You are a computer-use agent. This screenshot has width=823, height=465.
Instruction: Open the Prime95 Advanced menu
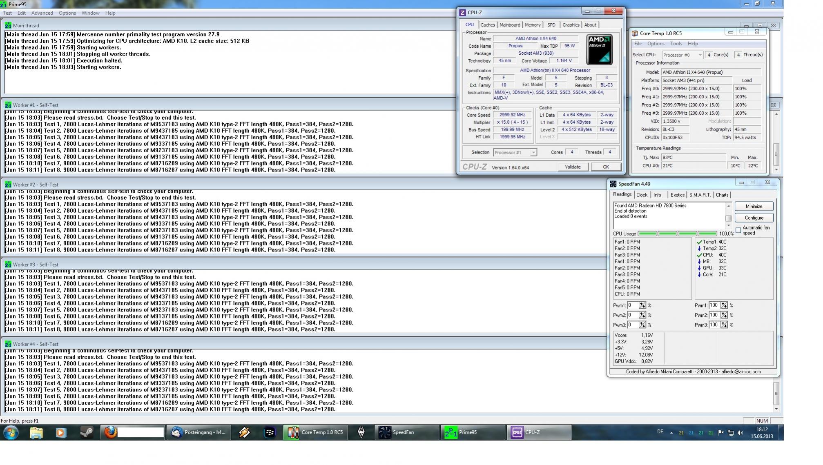[x=42, y=13]
